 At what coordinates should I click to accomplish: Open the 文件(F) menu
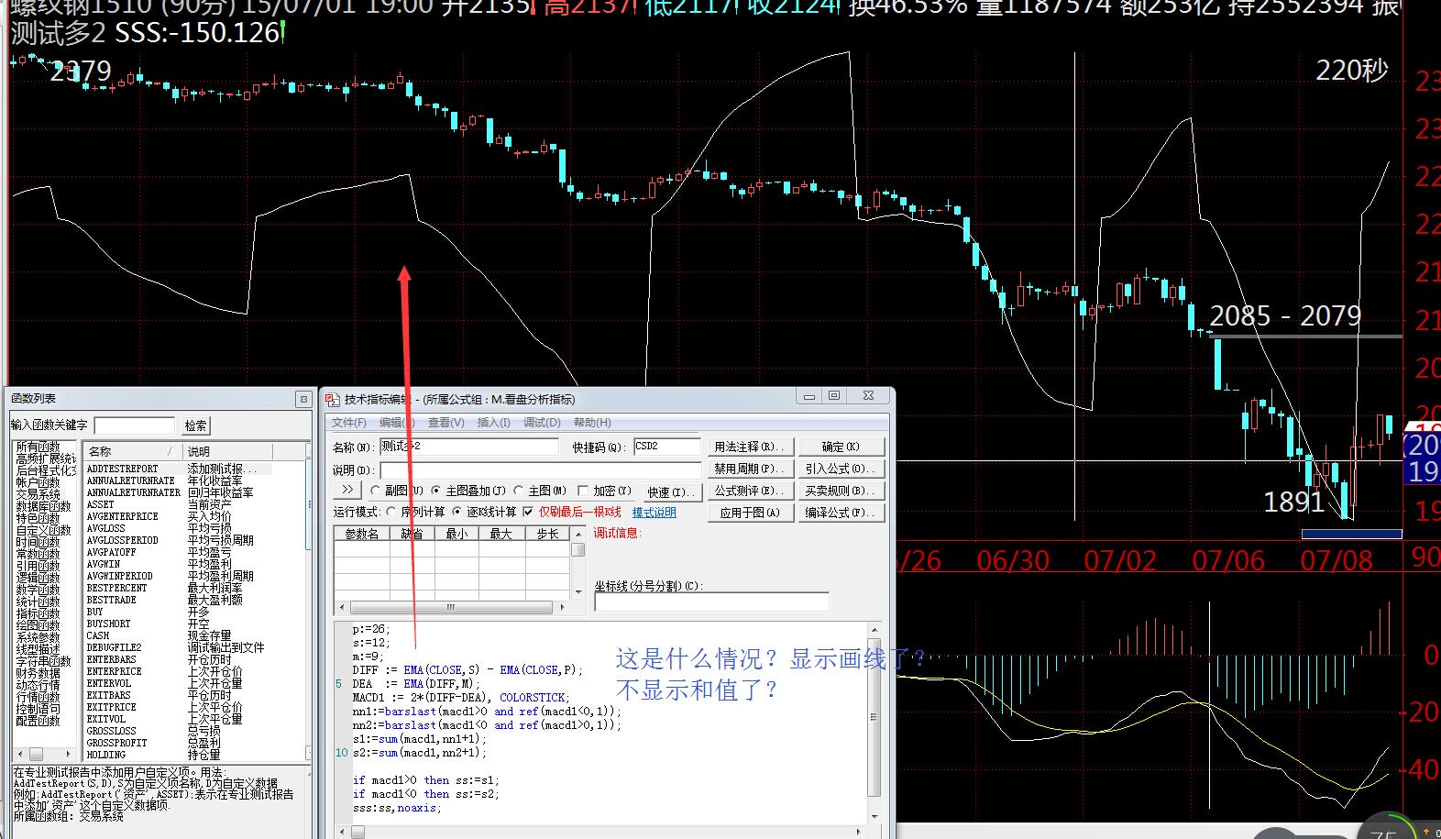[x=349, y=423]
